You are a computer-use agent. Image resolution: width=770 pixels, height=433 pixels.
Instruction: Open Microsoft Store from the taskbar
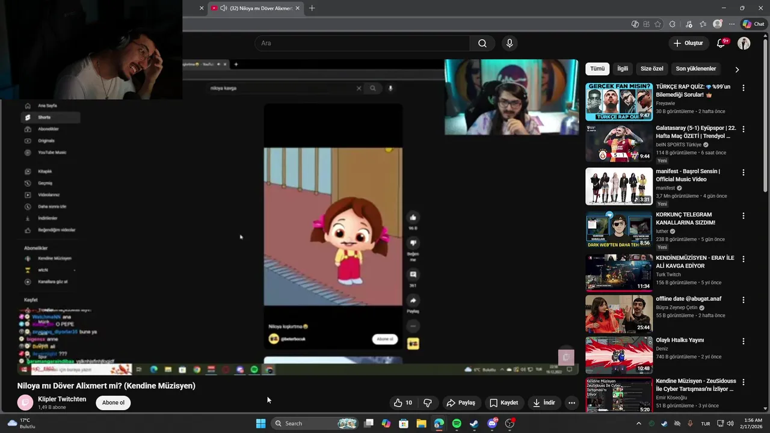404,423
